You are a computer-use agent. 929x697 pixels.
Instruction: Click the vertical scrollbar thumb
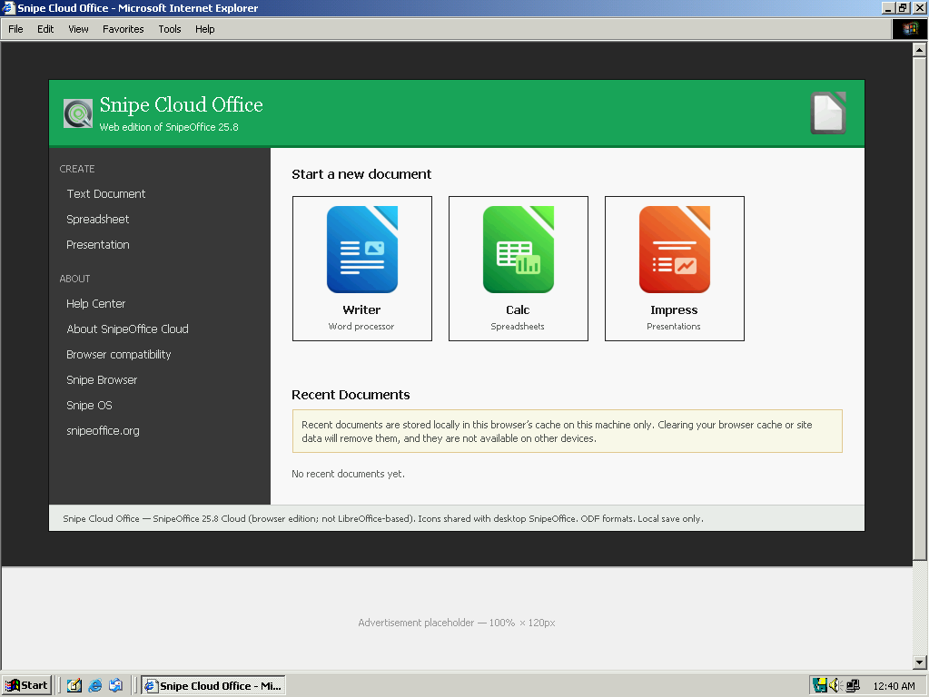pos(920,309)
